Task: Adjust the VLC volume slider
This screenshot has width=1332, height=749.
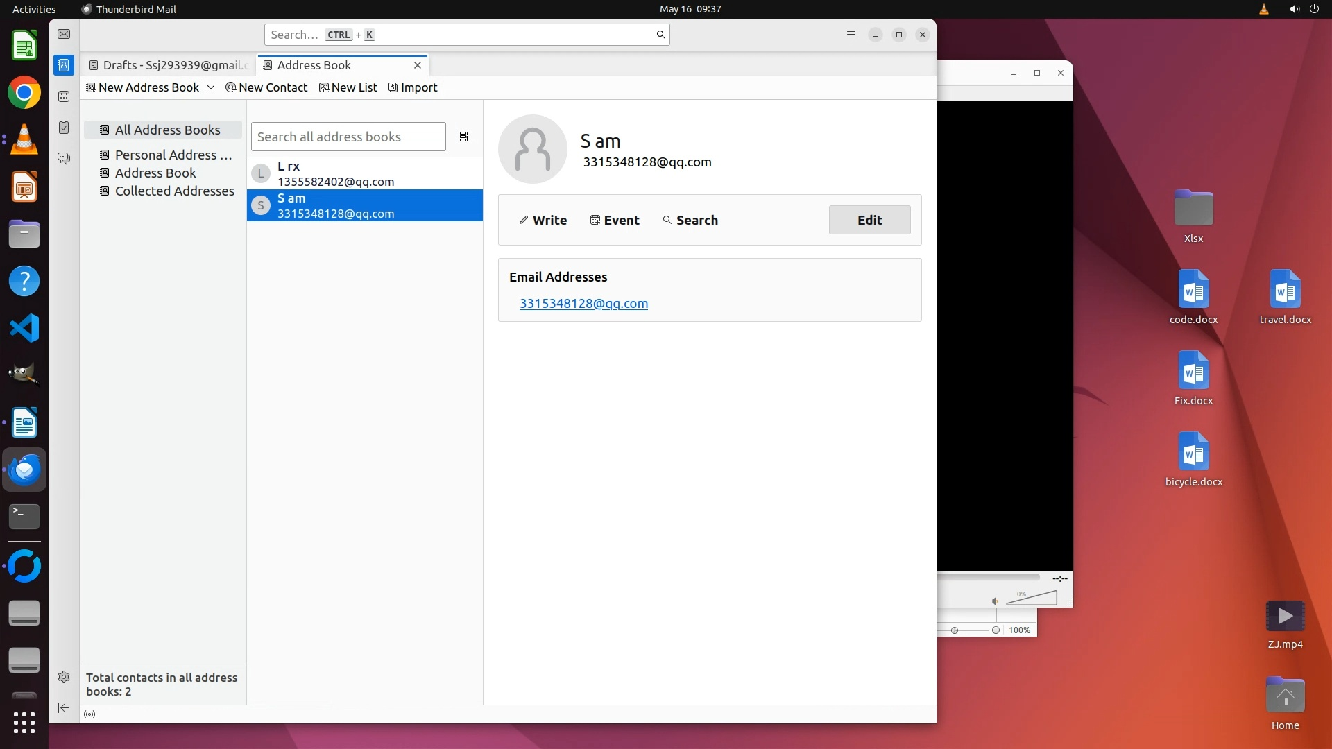Action: [1032, 598]
